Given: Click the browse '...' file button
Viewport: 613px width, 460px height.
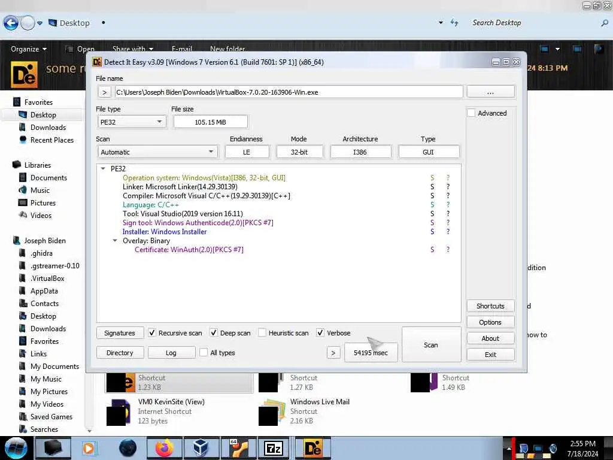Looking at the screenshot, I should tap(490, 92).
